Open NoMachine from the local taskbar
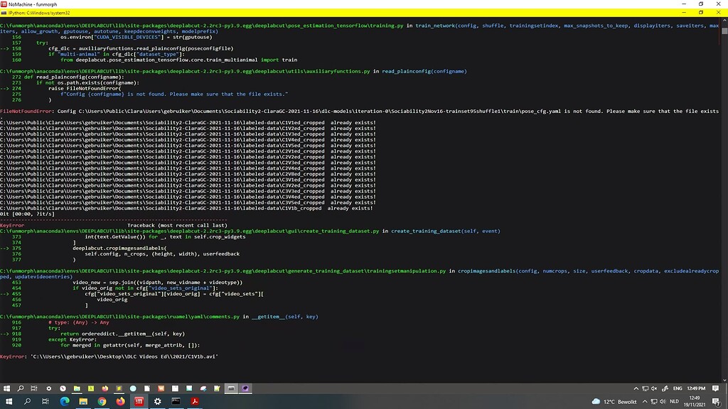 click(139, 401)
